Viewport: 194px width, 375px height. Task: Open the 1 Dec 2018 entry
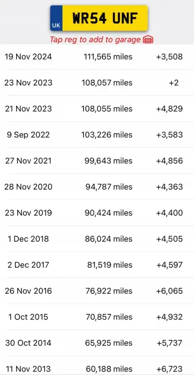[97, 239]
